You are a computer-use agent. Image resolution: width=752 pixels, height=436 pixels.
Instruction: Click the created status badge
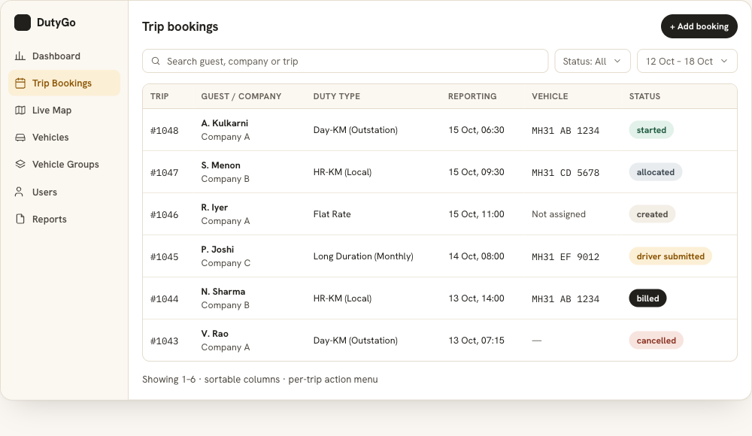pos(652,214)
